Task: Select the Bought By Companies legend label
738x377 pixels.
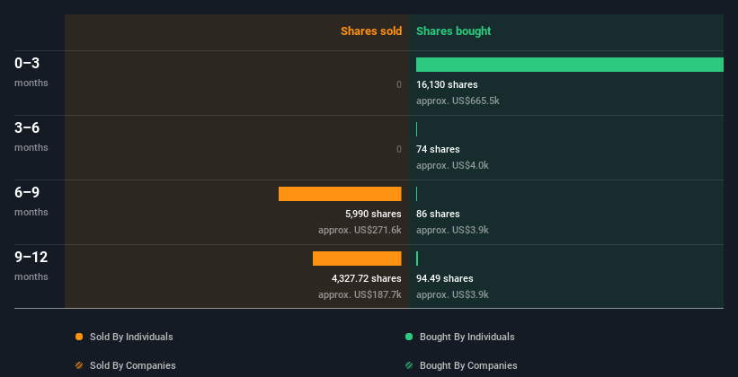Action: [x=468, y=365]
